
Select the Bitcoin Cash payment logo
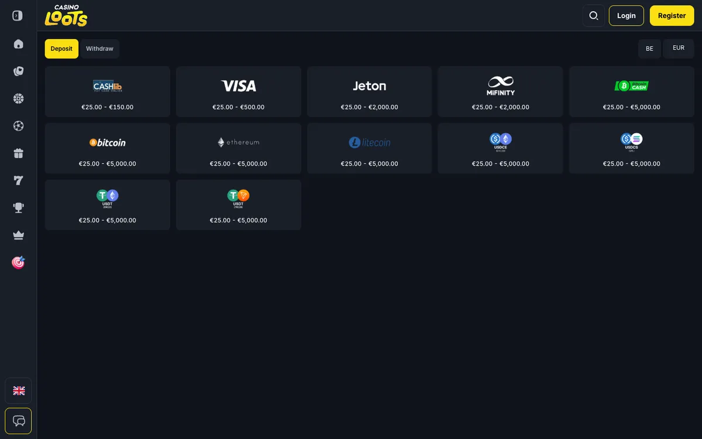[x=632, y=86]
